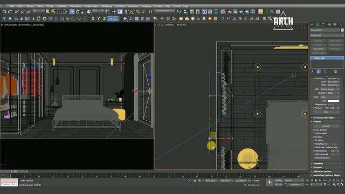Toggle the Skylight portal checkbox
The height and width of the screenshot is (194, 345).
click(314, 144)
